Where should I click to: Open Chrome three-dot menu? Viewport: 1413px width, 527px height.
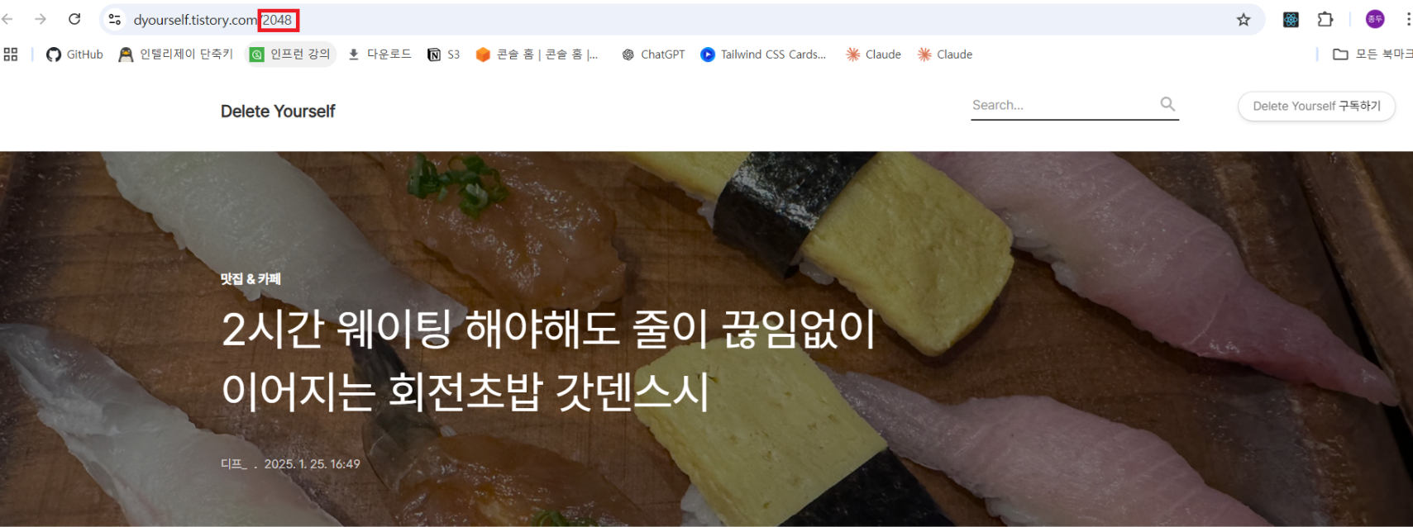pos(1408,19)
